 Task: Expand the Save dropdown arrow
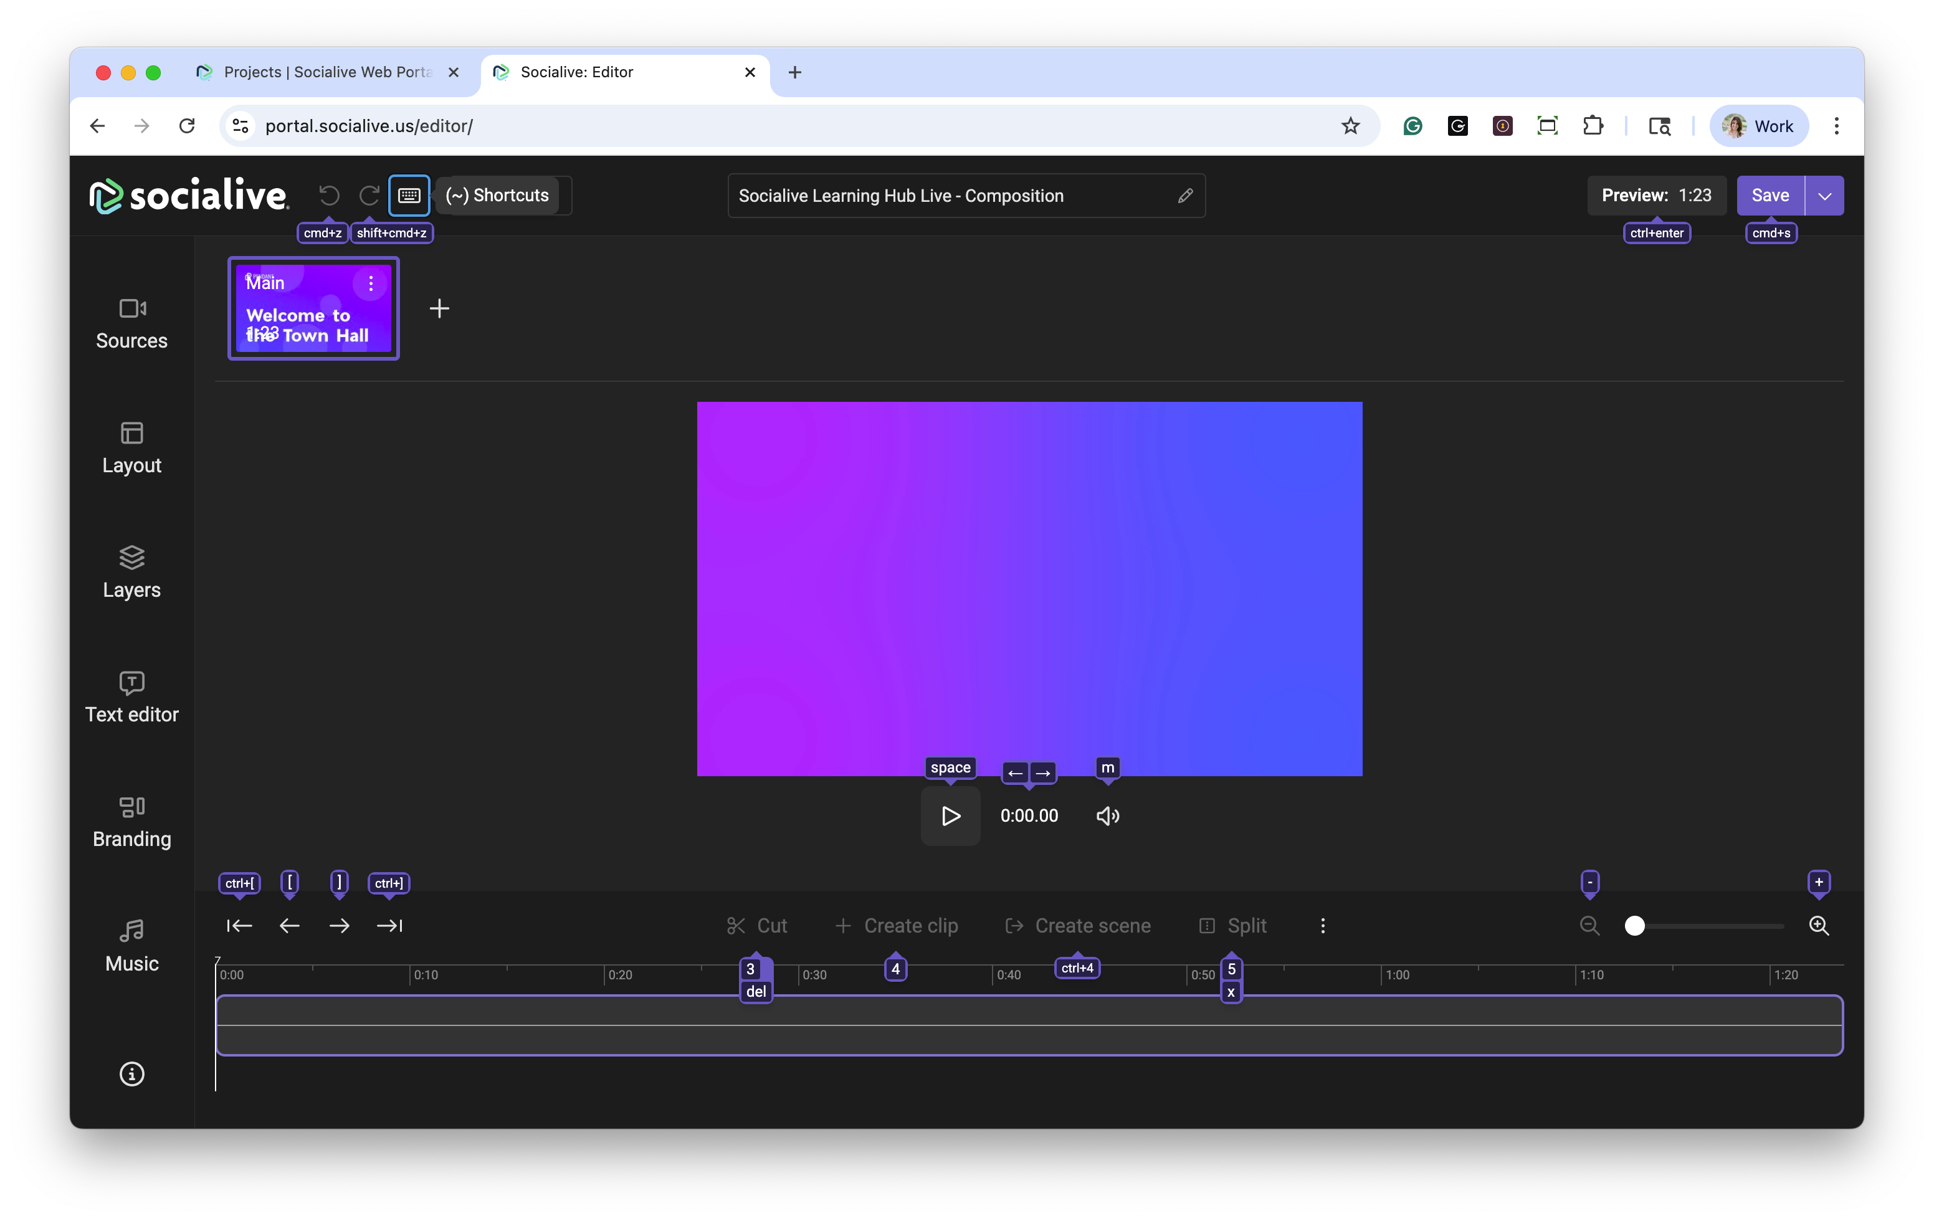[x=1824, y=196]
